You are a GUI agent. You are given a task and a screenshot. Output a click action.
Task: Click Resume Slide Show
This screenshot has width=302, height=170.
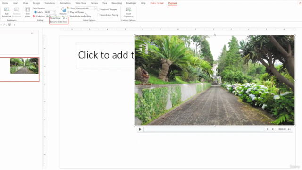coord(59,22)
